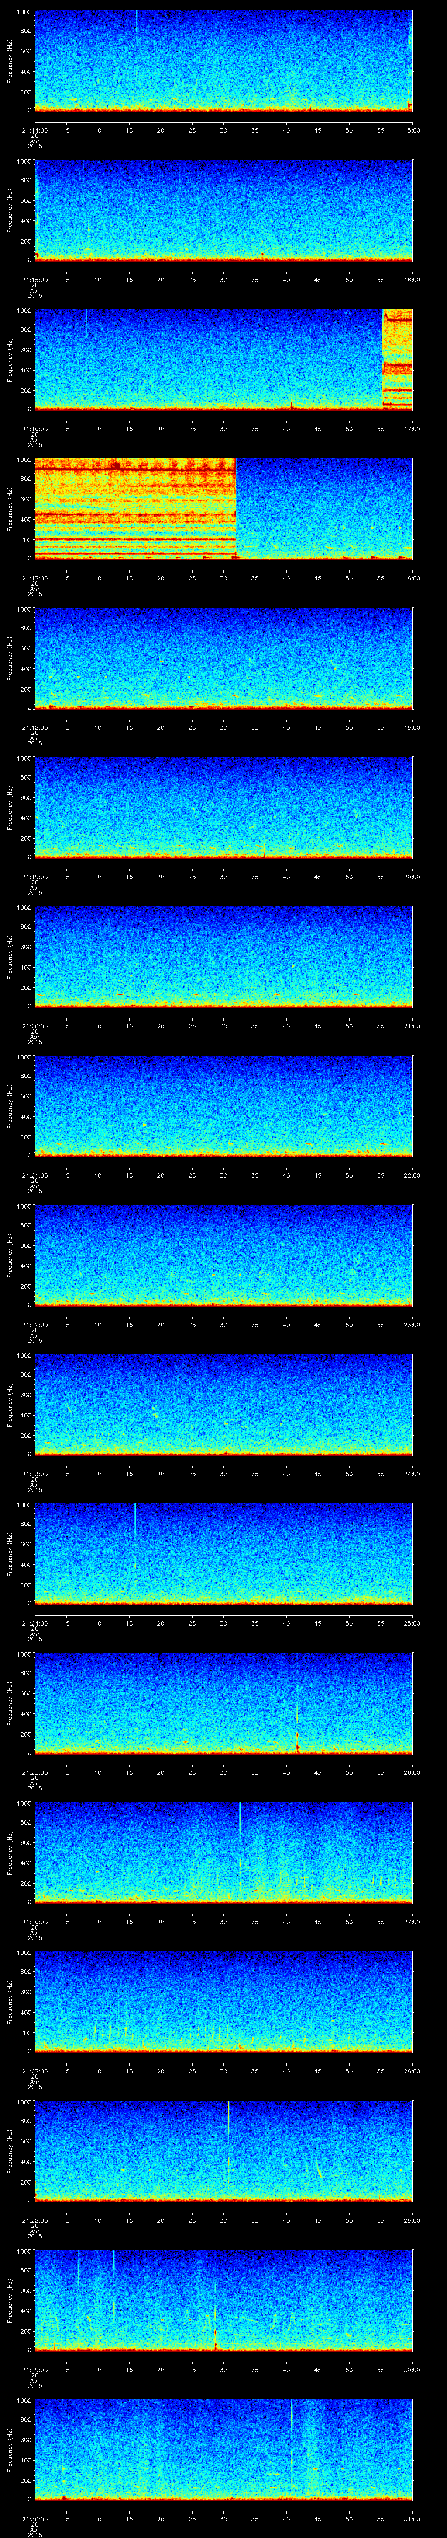Viewport: 447px width, 2538px height.
Task: Click the 21:15:00 start time label
Action: point(34,280)
